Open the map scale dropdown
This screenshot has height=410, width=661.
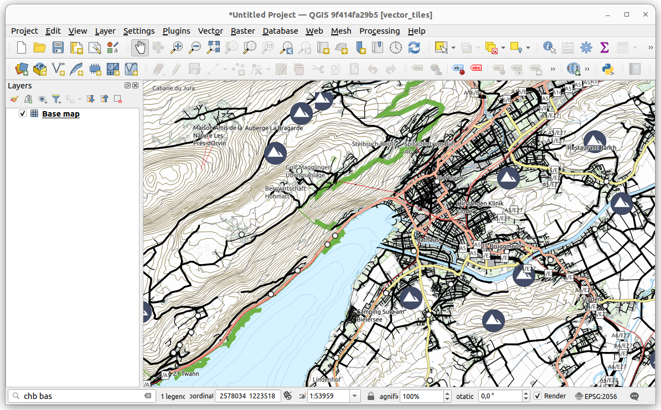coord(354,396)
